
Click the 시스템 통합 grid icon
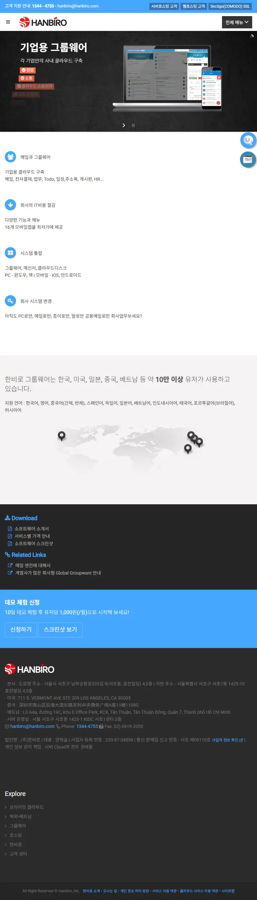tap(11, 253)
